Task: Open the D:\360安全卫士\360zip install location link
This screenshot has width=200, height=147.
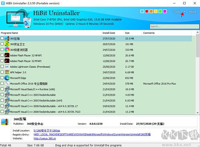Action: (47, 131)
